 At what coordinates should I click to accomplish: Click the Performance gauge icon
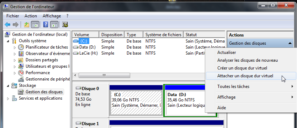point(21,73)
